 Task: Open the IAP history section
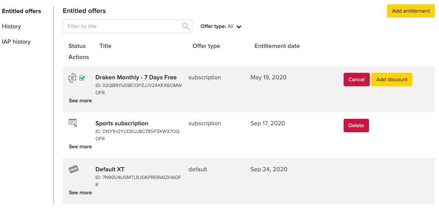(x=16, y=42)
